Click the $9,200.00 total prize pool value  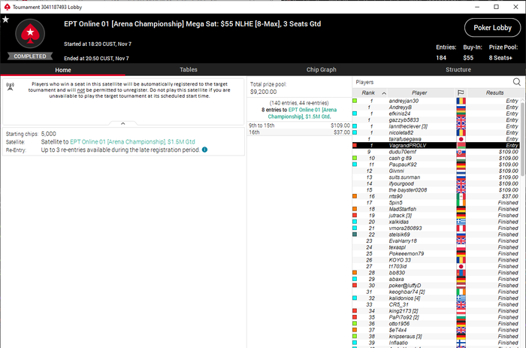pyautogui.click(x=263, y=92)
